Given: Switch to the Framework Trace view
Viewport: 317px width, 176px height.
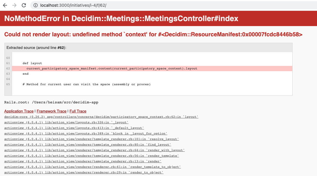Looking at the screenshot, I should (x=51, y=111).
